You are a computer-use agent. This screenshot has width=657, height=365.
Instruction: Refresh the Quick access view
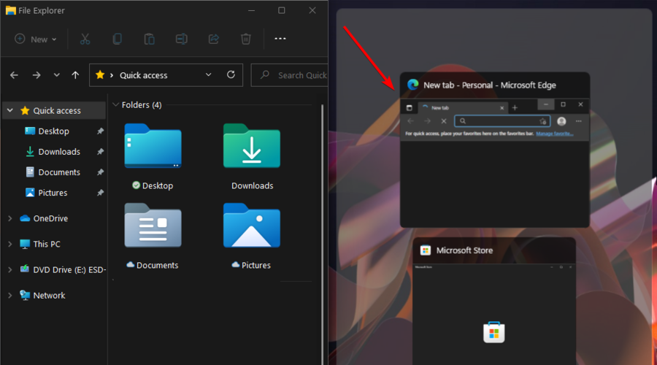pyautogui.click(x=231, y=74)
